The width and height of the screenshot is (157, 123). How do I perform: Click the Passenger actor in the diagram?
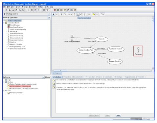[138, 51]
